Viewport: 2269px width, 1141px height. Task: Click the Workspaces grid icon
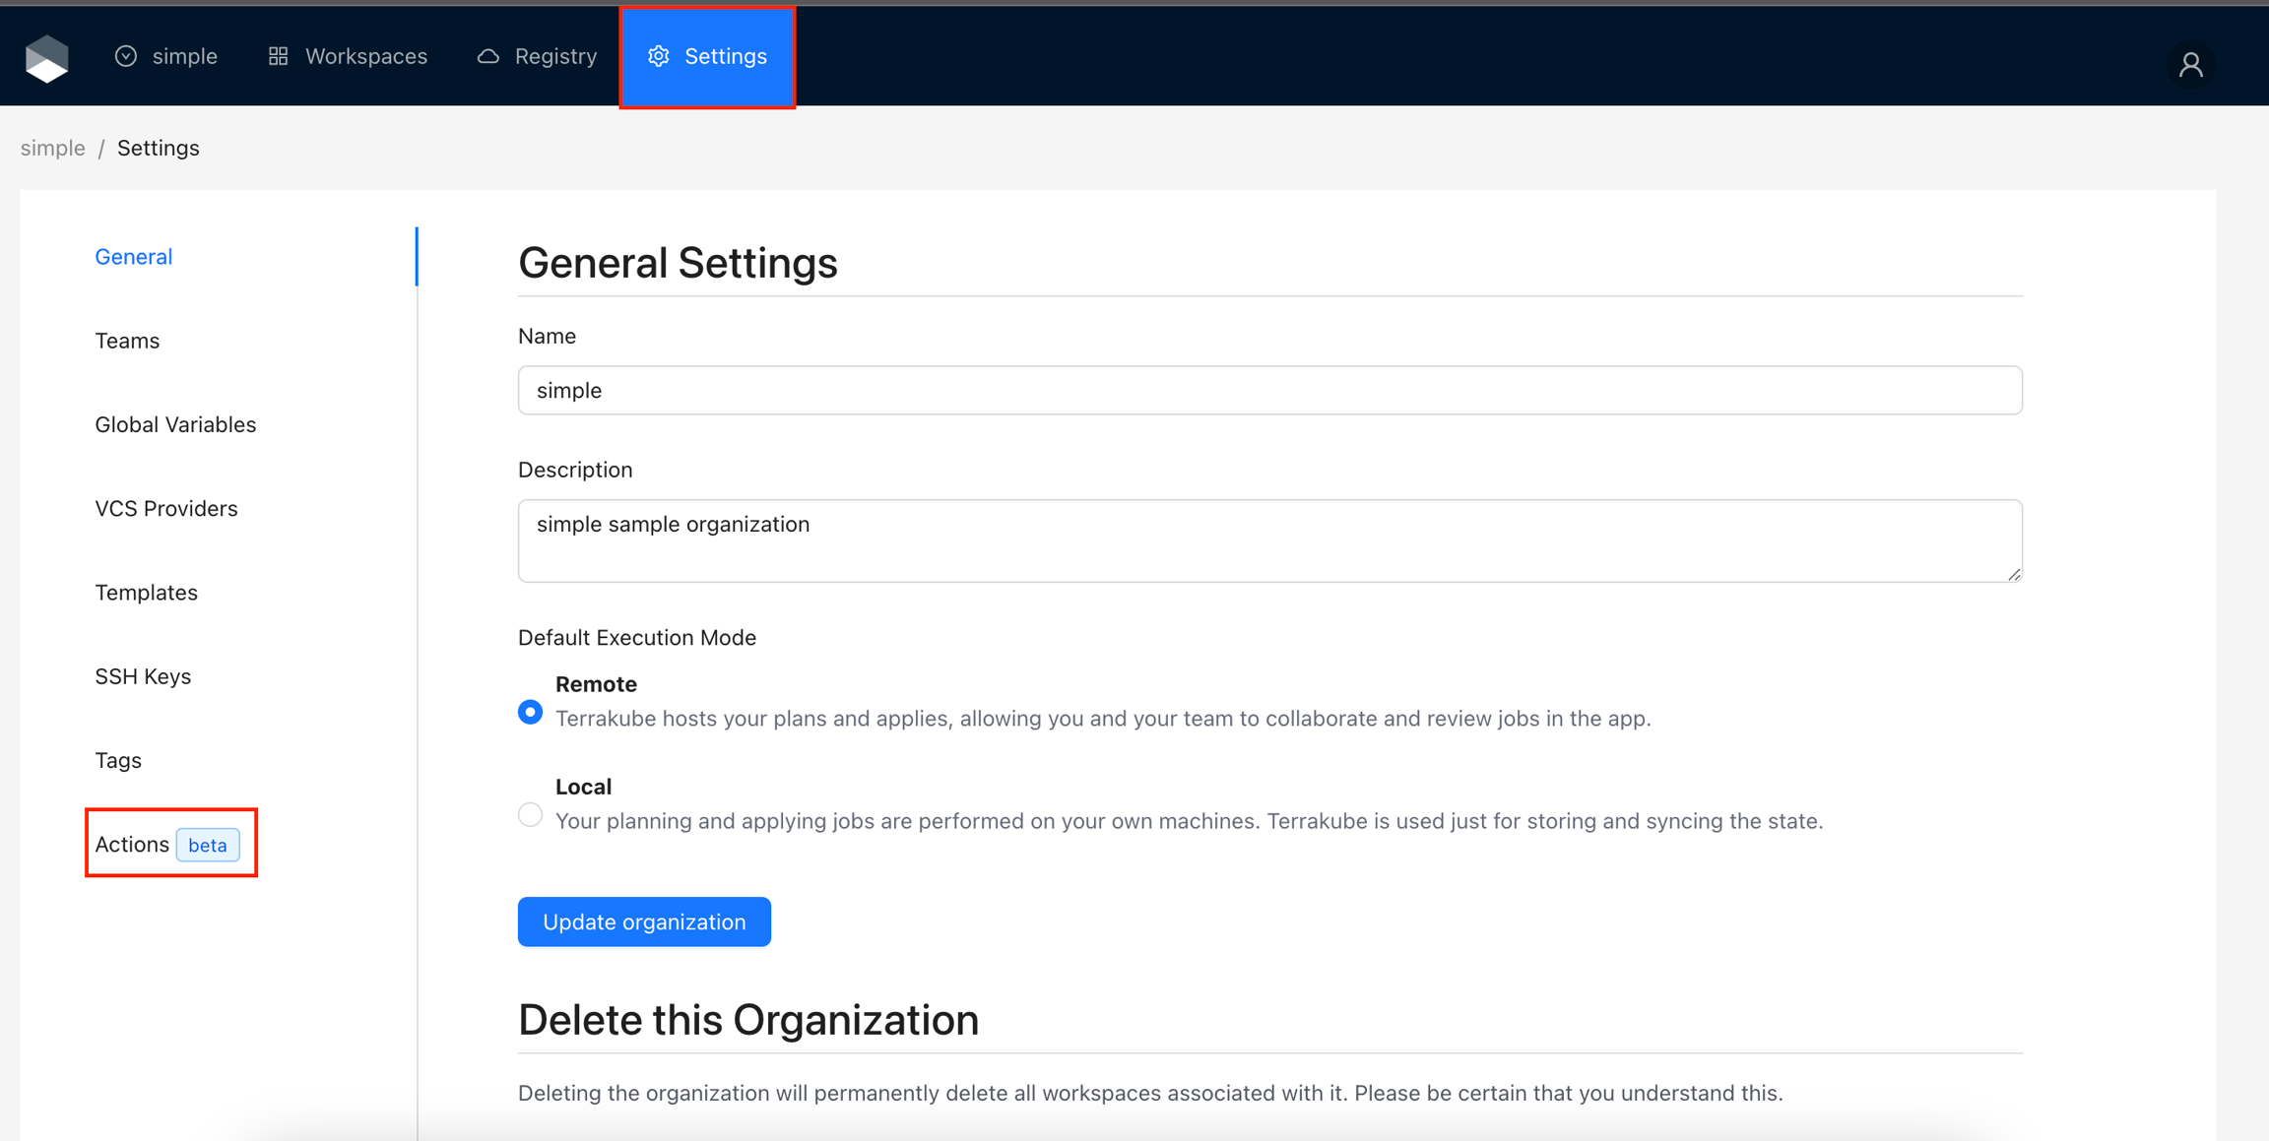pos(279,57)
